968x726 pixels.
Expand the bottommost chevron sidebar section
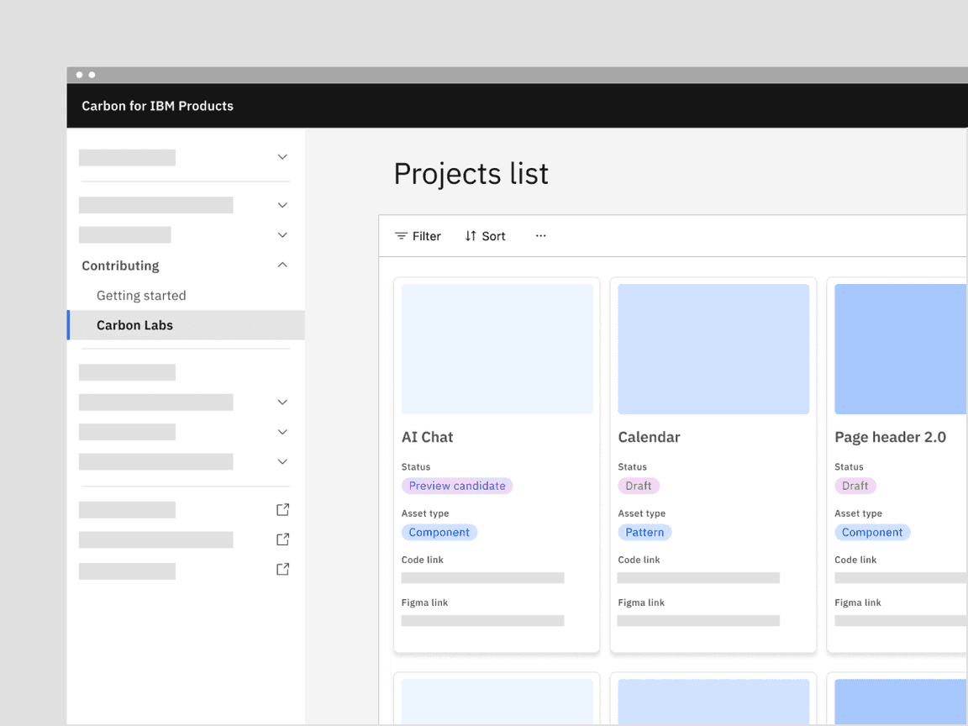pos(282,462)
